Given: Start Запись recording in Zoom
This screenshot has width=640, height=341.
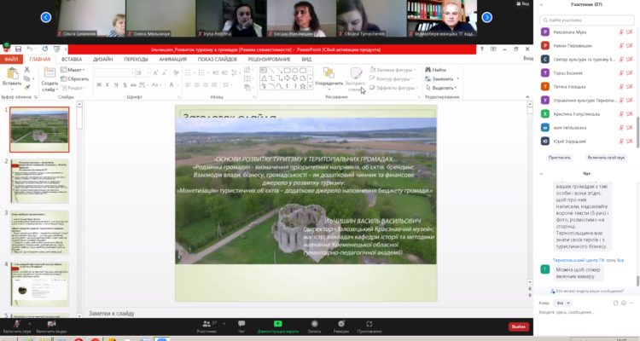Looking at the screenshot, I should 314,327.
